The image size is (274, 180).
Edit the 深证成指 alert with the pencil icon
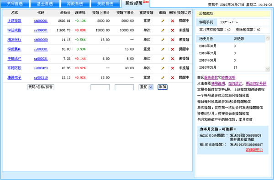[x=163, y=31]
